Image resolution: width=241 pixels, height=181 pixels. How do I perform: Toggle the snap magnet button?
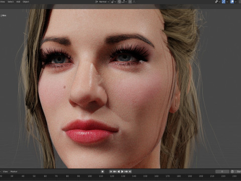point(119,2)
